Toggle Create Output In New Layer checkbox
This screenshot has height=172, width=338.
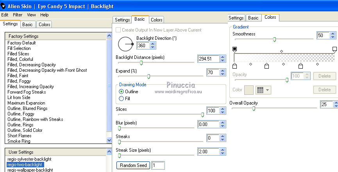click(118, 30)
